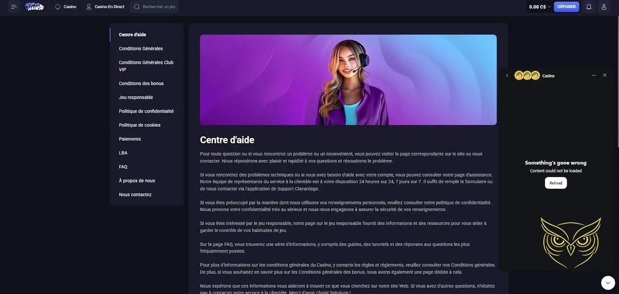The height and width of the screenshot is (294, 619).
Task: Click the scroll-down chevron button
Action: tap(608, 283)
